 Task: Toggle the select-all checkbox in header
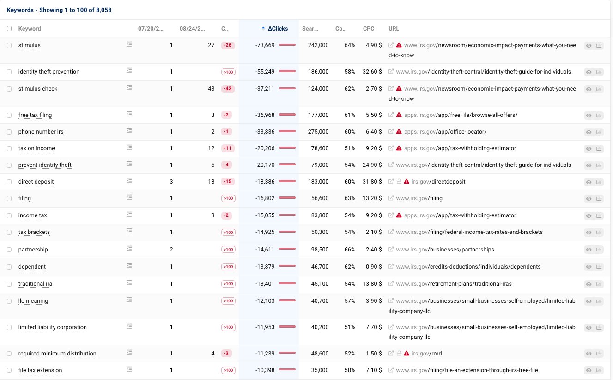coord(9,29)
